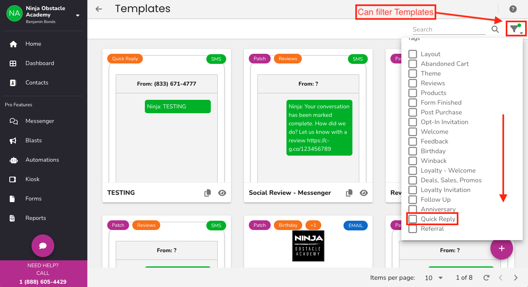Open the Items per page dropdown
Screen dimensions: 528x287
pyautogui.click(x=434, y=278)
